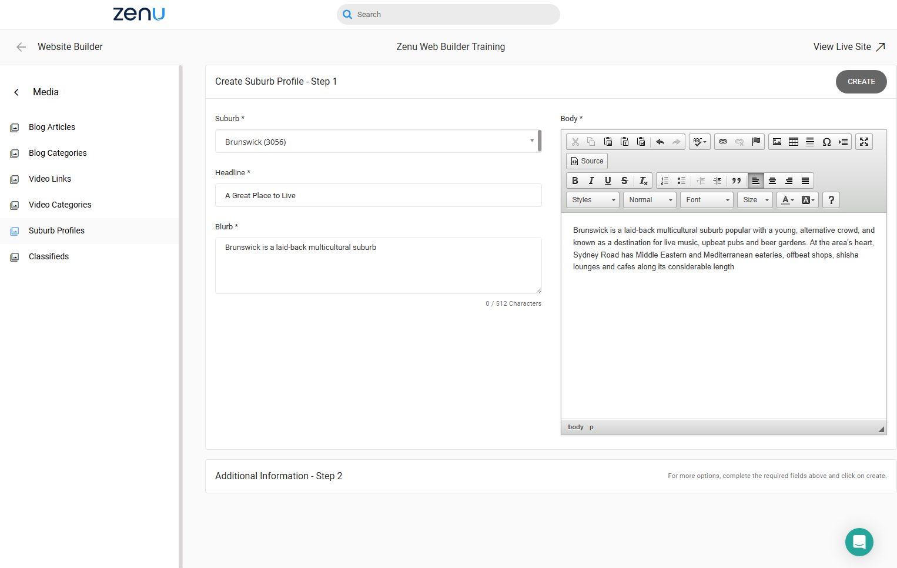
Task: Increase indent in Body editor
Action: pos(717,181)
